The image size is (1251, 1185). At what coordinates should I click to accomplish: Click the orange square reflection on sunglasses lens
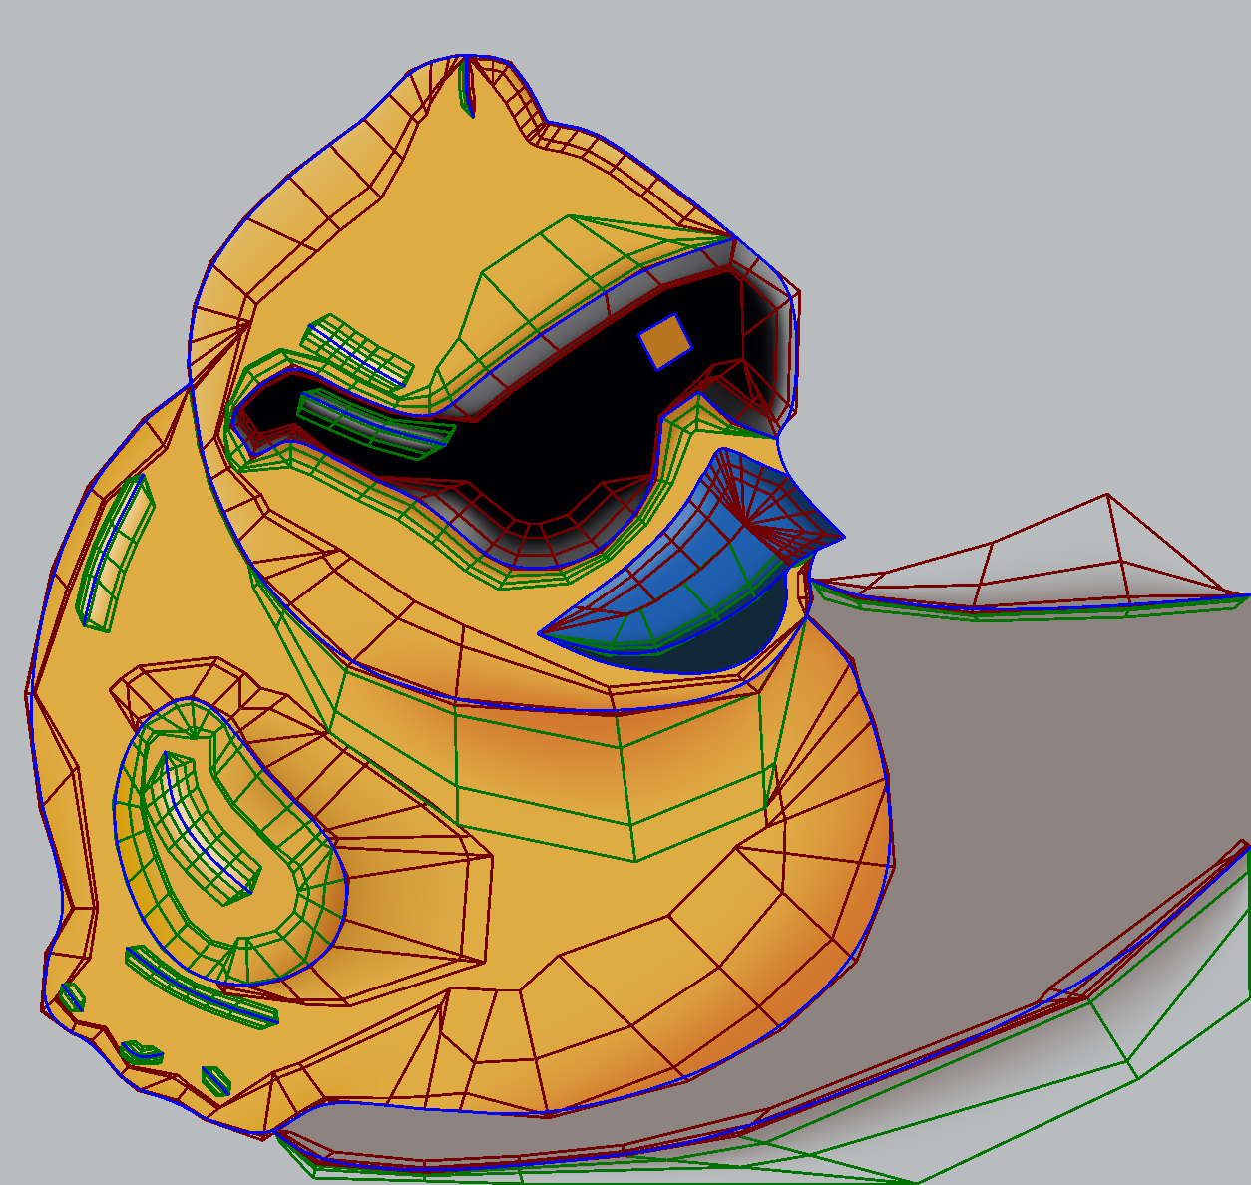[665, 341]
